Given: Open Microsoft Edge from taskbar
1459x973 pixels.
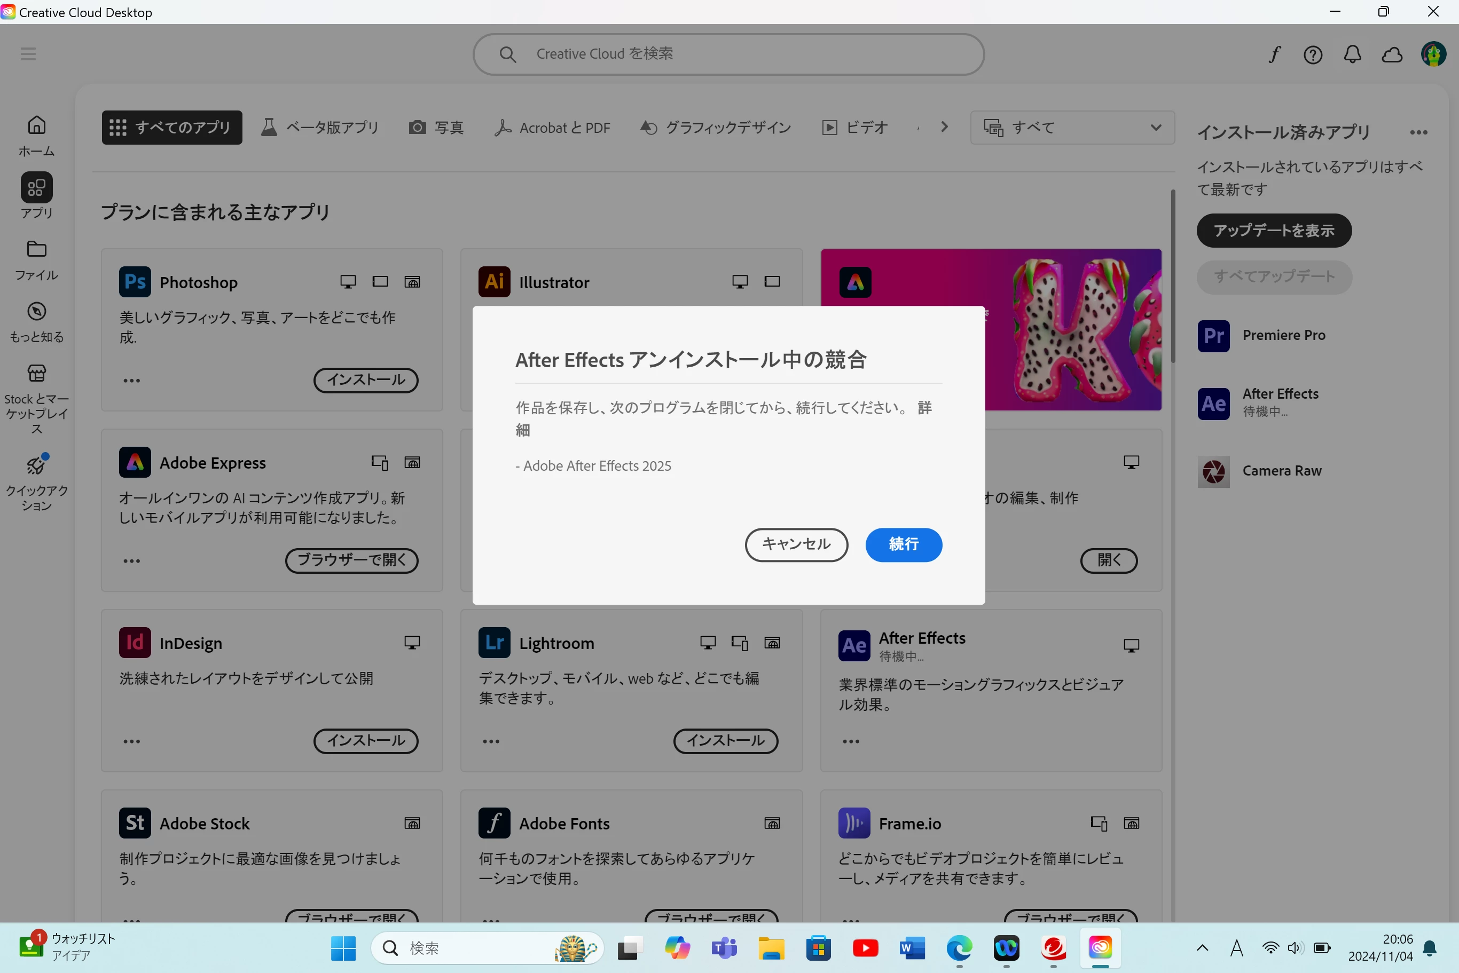Looking at the screenshot, I should [x=959, y=947].
